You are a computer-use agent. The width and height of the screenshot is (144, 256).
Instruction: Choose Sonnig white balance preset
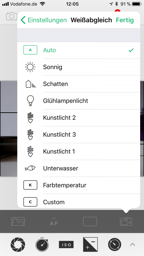[x=79, y=67]
